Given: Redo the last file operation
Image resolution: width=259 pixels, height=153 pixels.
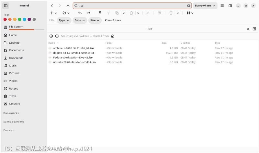Looking at the screenshot, I should (x=88, y=13).
